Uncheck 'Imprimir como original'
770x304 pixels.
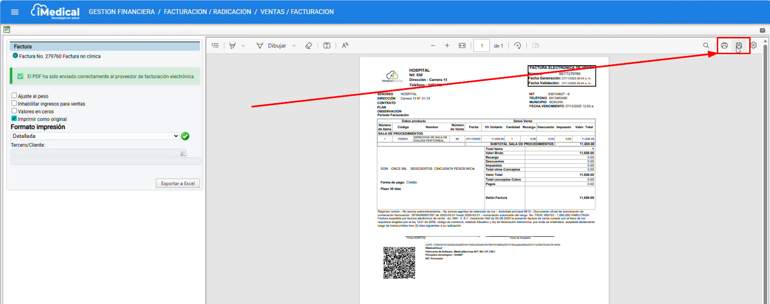[x=14, y=118]
